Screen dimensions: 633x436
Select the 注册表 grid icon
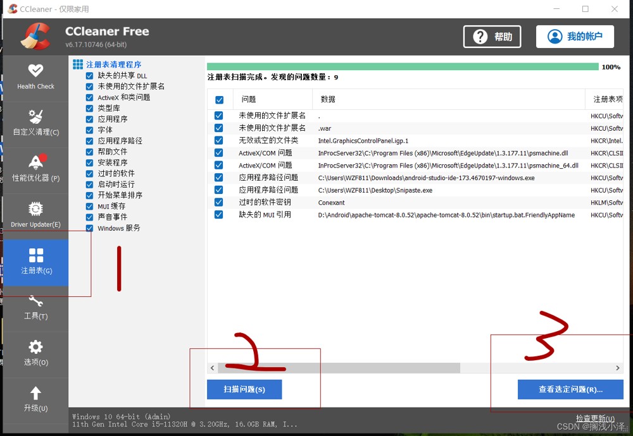pyautogui.click(x=36, y=255)
